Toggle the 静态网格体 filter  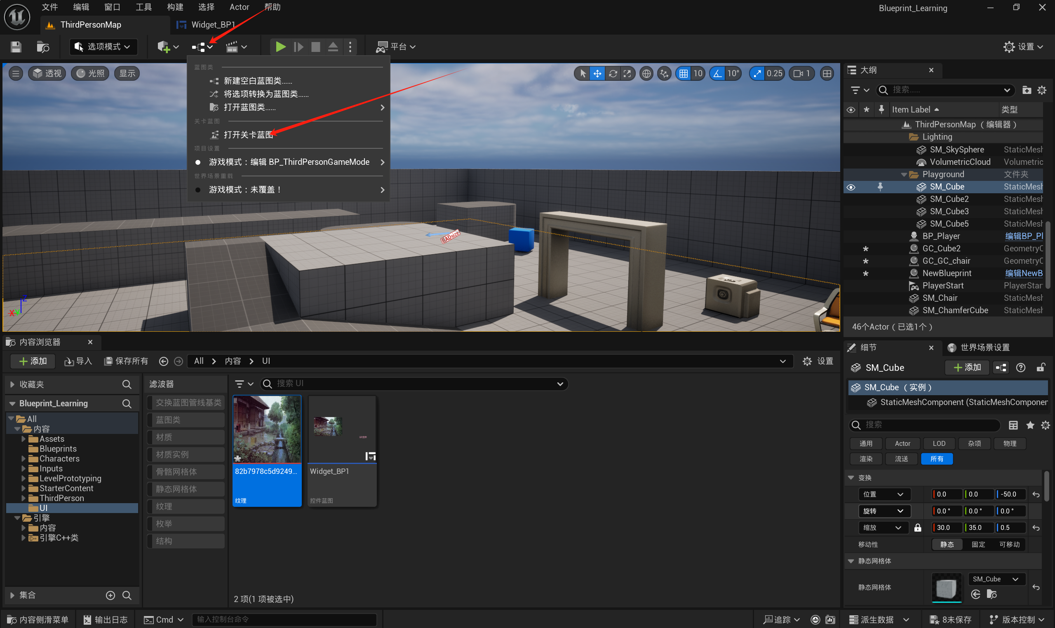(x=186, y=489)
